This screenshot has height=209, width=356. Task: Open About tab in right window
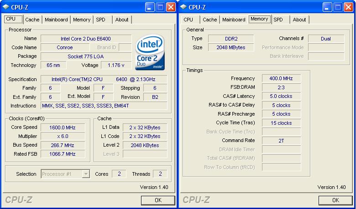tap(299, 20)
